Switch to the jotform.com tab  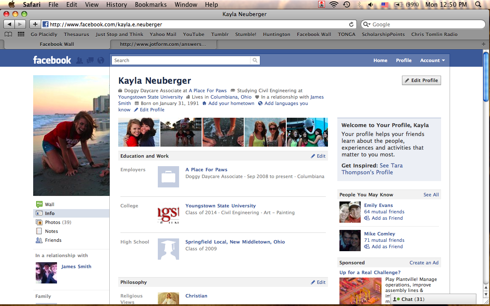coord(163,44)
